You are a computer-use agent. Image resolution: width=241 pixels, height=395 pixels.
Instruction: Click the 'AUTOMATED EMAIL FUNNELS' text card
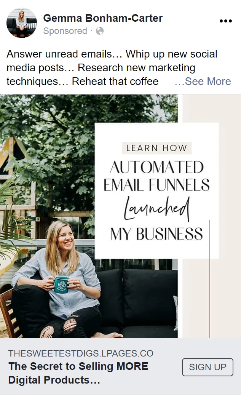[156, 176]
